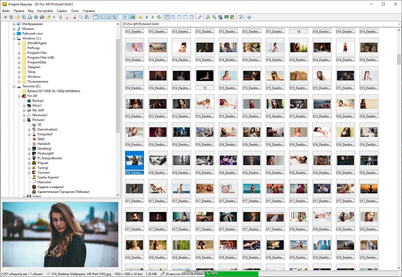This screenshot has height=277, width=402.
Task: Click the paperclip file association icon
Action: click(241, 17)
